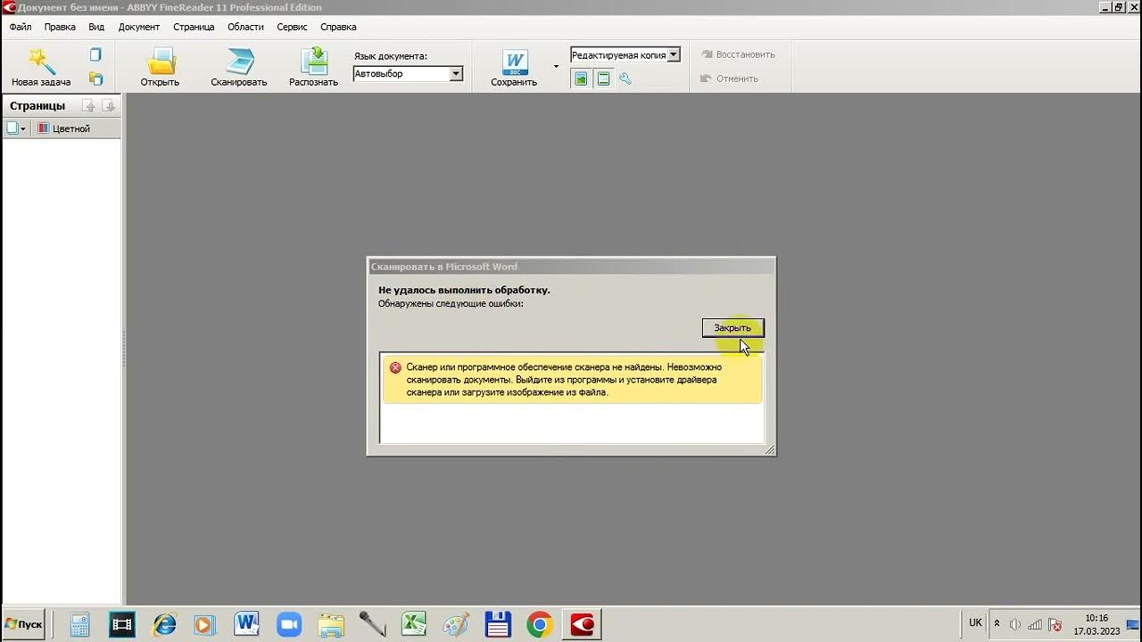1142x642 pixels.
Task: Close the error dialog with Закрыть
Action: [732, 328]
